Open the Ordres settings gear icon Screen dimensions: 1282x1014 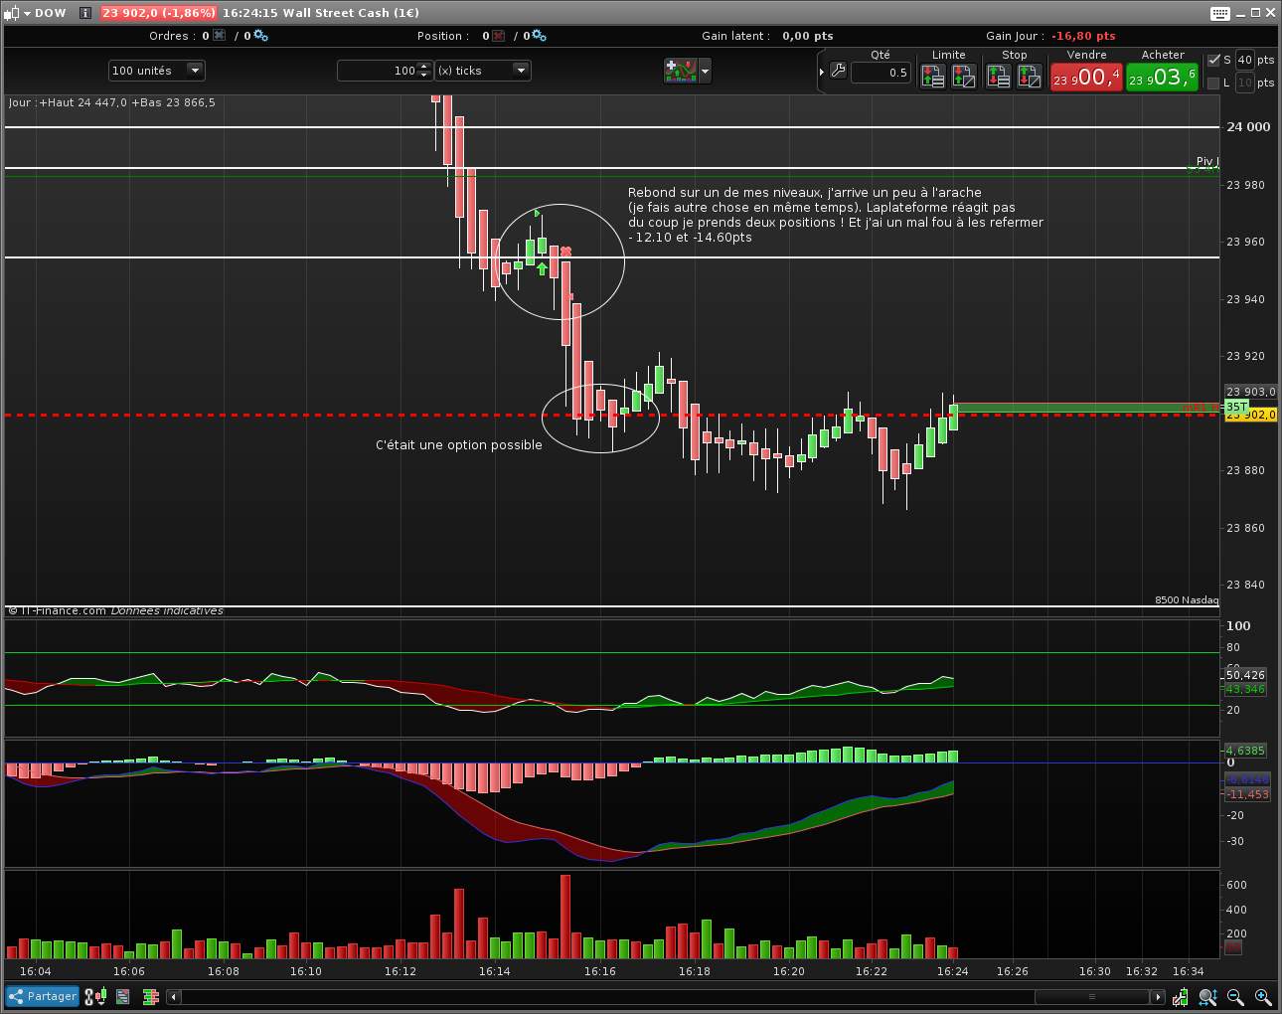[x=260, y=36]
